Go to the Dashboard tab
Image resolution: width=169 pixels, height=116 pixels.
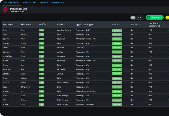58,3
